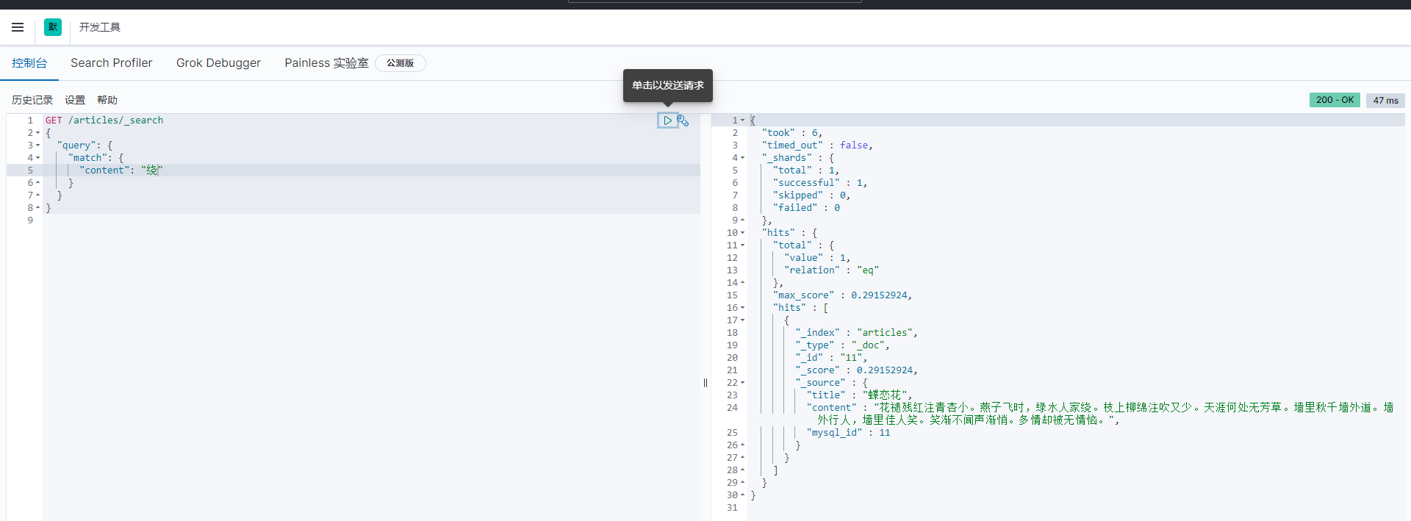Go to the Painless 实验室 tab
This screenshot has height=521, width=1411.
click(326, 63)
